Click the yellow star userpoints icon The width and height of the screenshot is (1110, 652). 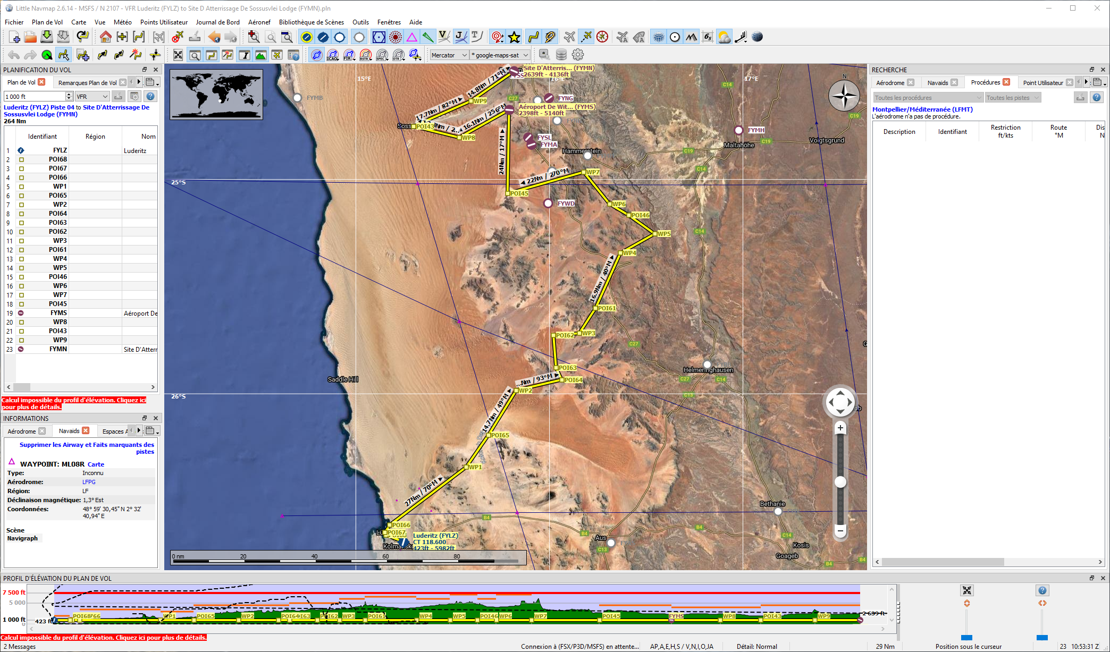[x=514, y=37]
